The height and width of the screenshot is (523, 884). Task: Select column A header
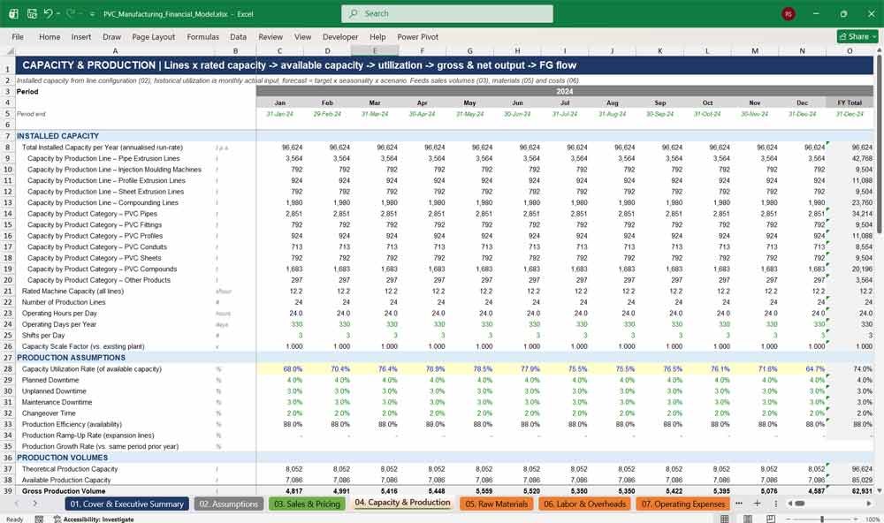[115, 50]
